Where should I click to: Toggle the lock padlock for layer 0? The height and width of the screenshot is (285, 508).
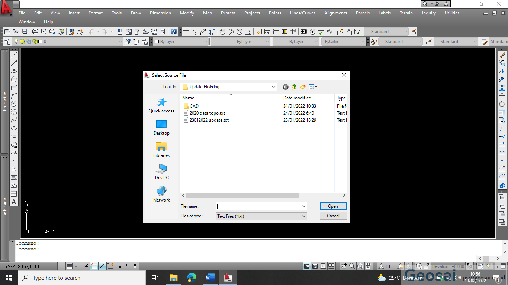34,41
